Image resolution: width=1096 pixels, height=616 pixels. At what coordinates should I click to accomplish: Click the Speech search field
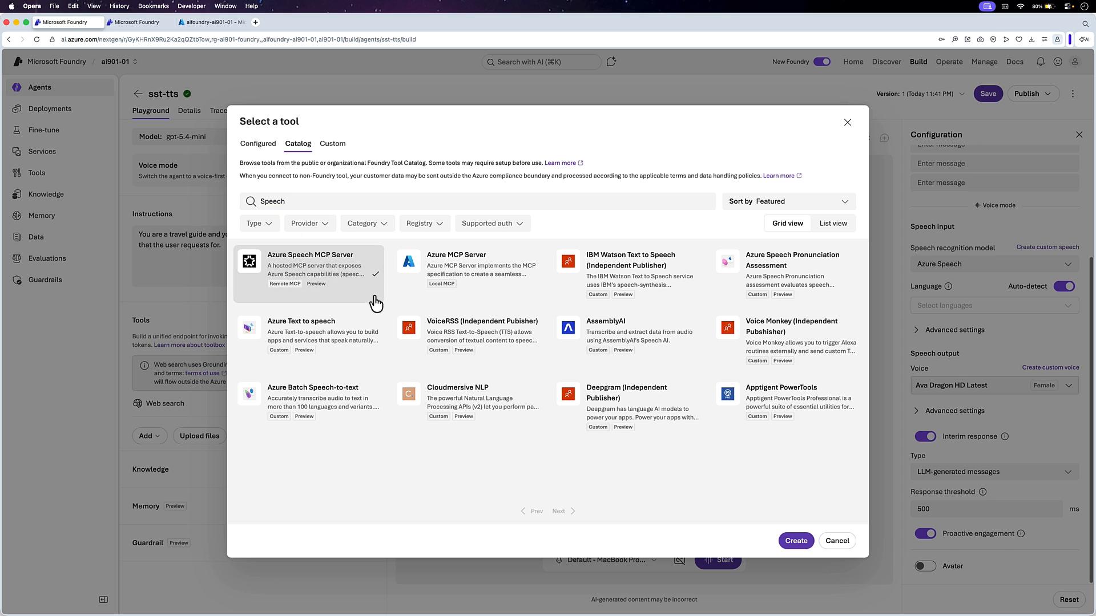pos(478,201)
